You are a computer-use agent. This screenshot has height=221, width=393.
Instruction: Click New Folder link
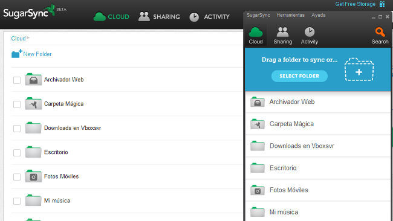pyautogui.click(x=37, y=54)
